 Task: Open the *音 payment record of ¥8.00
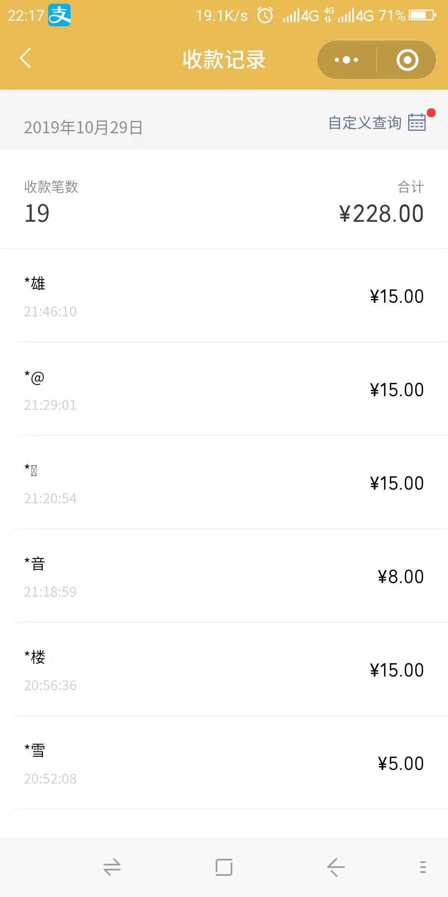pyautogui.click(x=224, y=576)
